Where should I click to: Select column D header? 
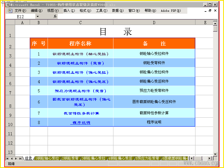(154, 23)
